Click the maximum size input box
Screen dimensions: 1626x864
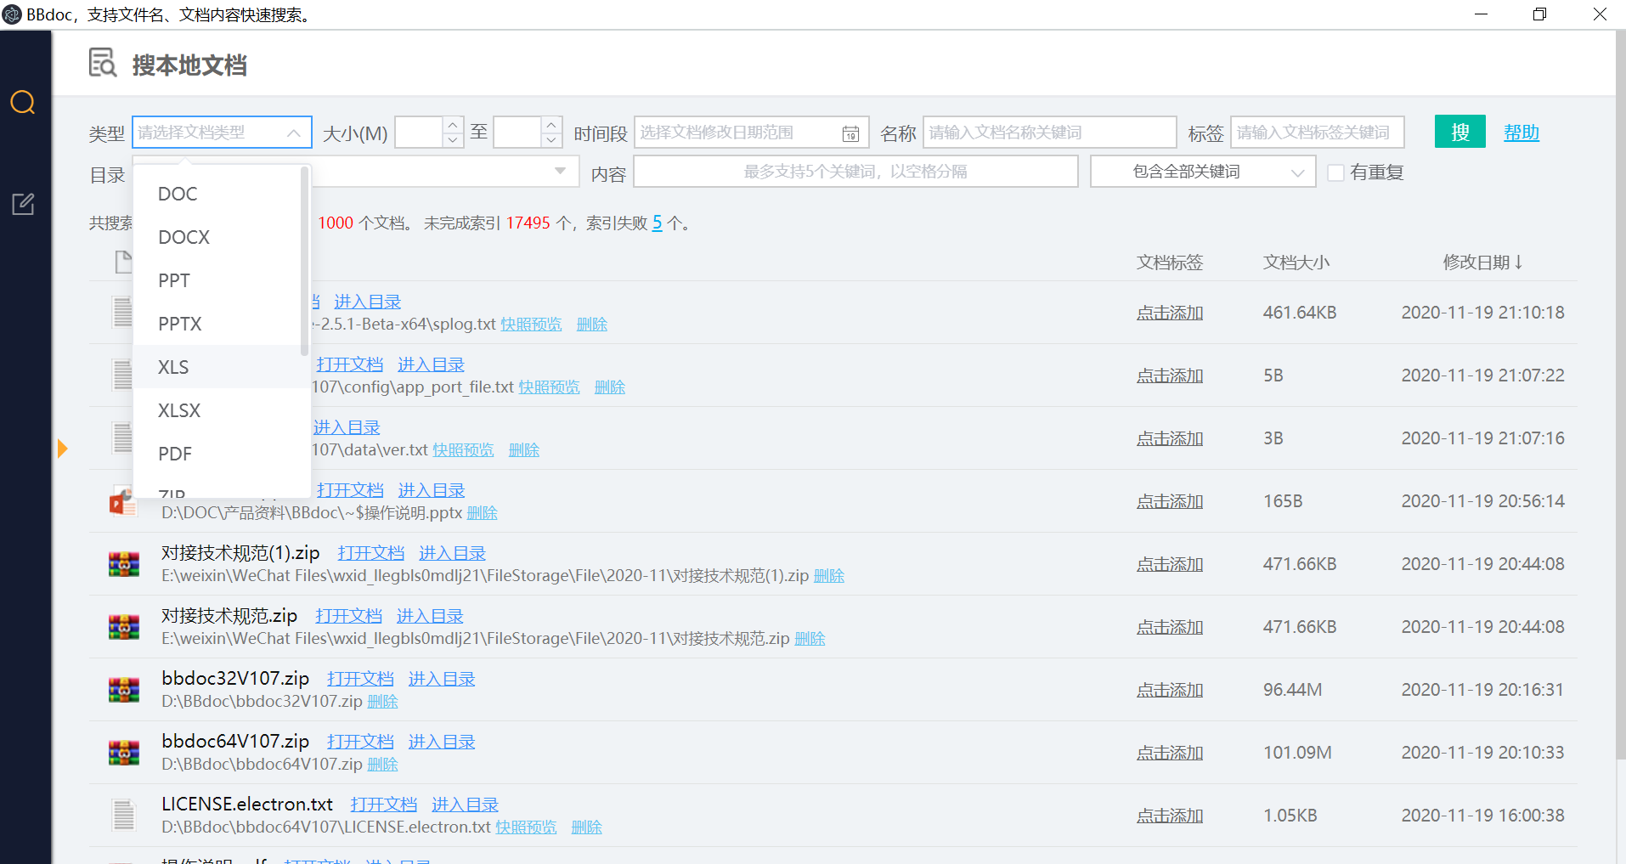[518, 133]
